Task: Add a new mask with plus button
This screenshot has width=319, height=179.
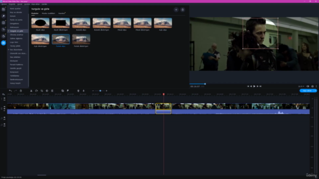Action: 176,10
